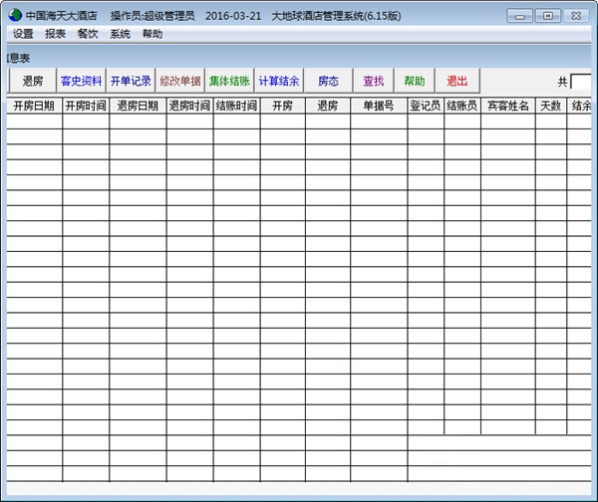Open the 帮助 menu in menu bar
598x502 pixels.
coord(152,34)
